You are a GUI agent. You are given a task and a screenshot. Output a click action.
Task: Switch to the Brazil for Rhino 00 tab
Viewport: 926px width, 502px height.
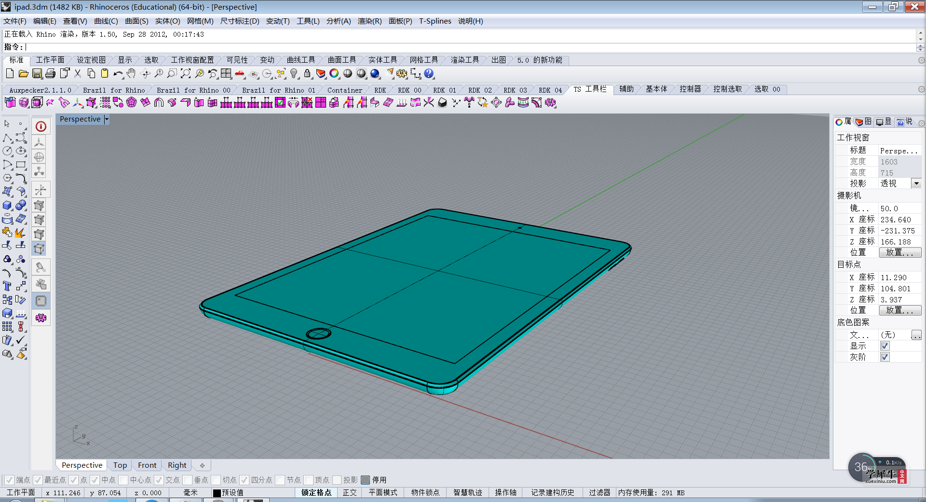click(193, 90)
